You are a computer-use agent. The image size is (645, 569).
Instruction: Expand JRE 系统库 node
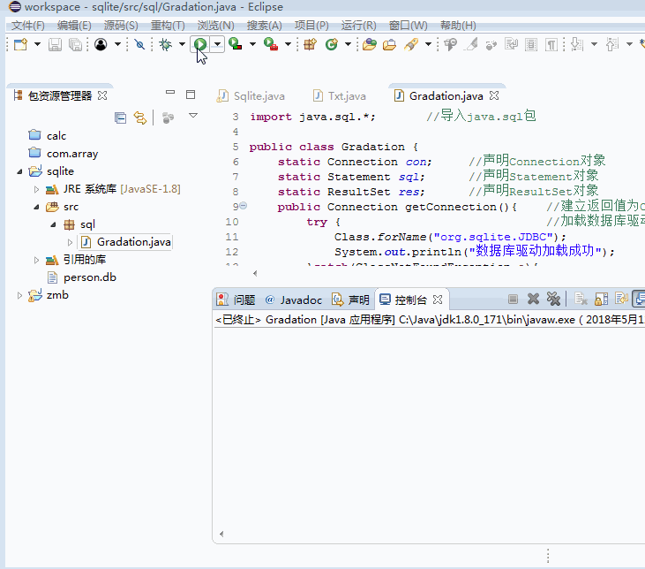tap(36, 189)
